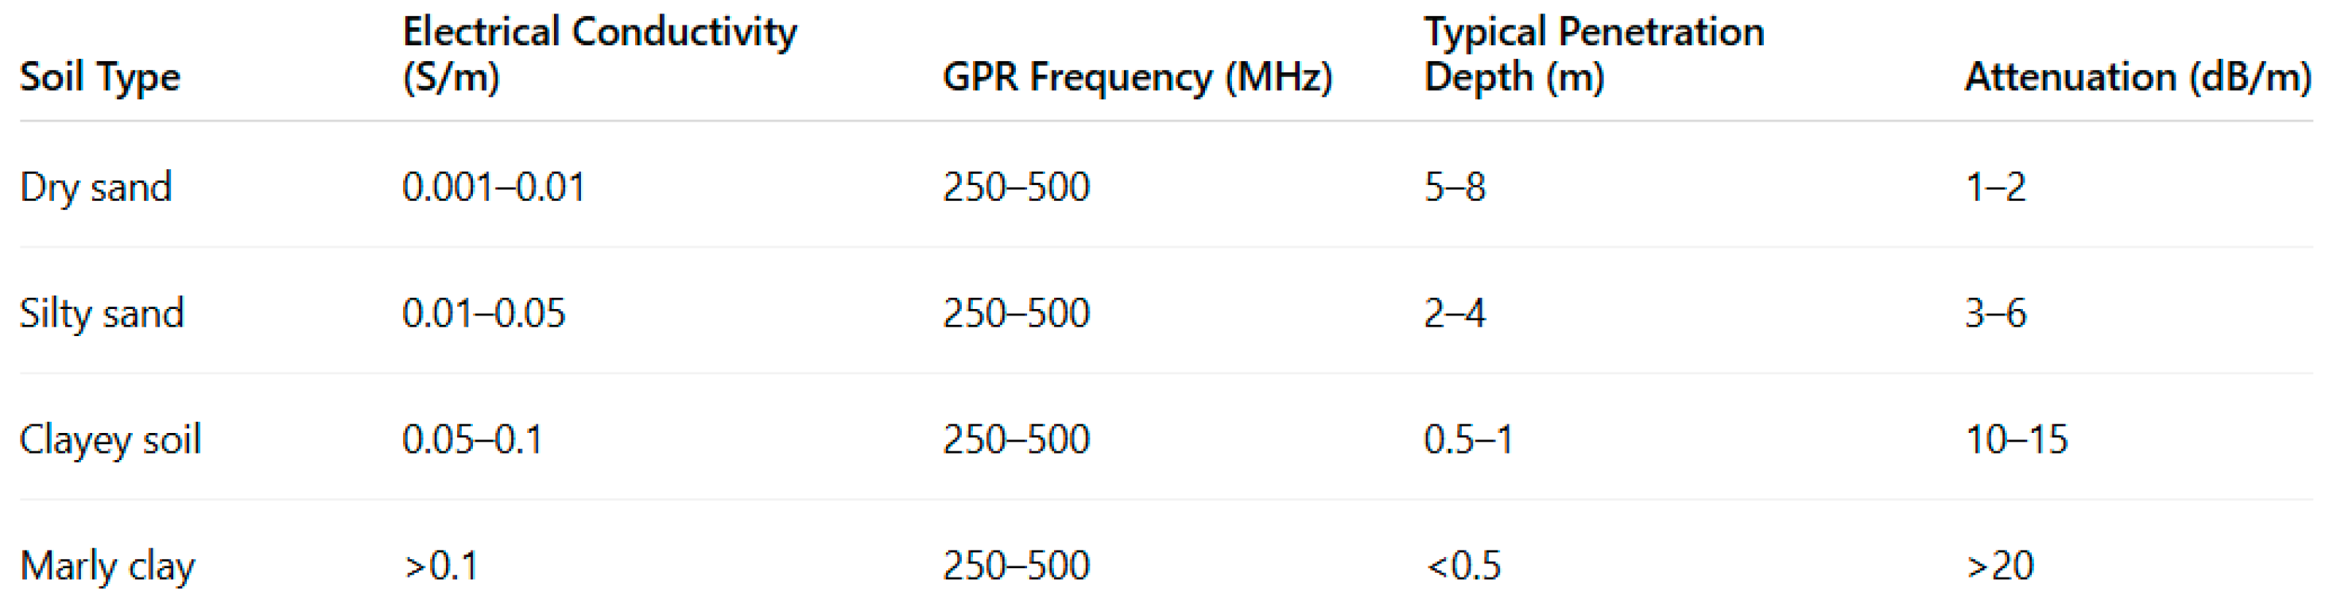Screen dimensions: 2333x603
Task: Click the Typical Penetration Depth header
Action: (x=1593, y=54)
